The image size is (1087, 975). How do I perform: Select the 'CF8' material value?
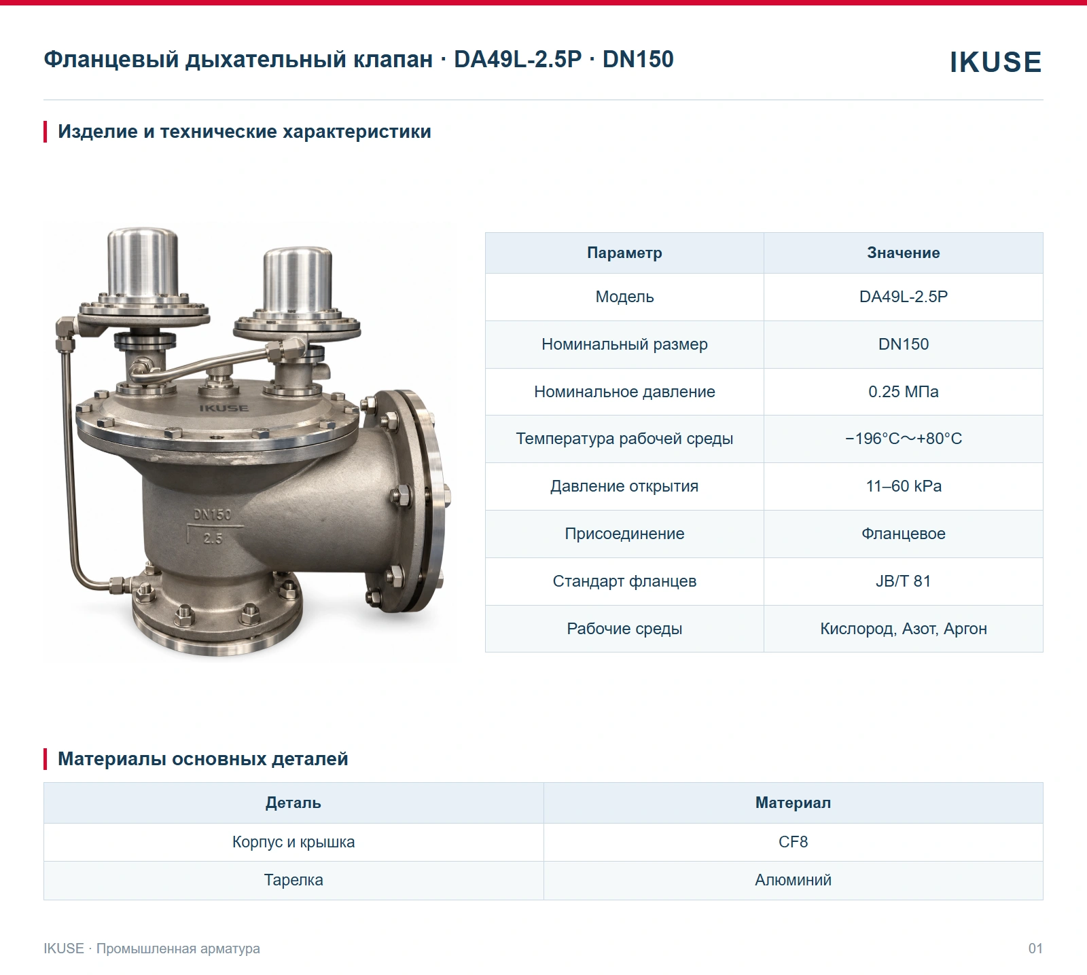click(x=794, y=843)
